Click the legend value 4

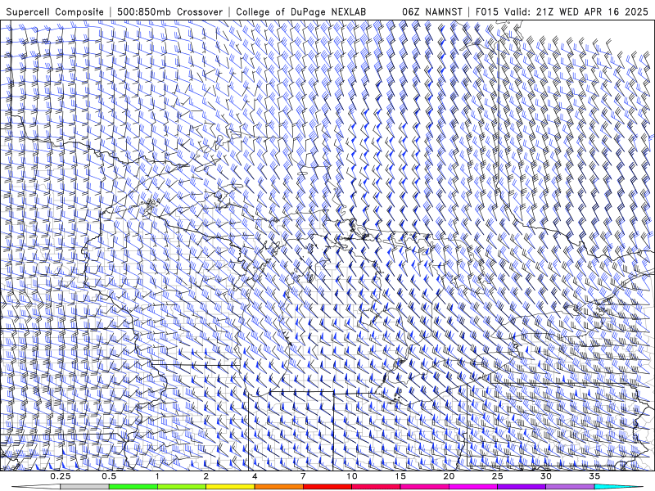click(x=255, y=476)
